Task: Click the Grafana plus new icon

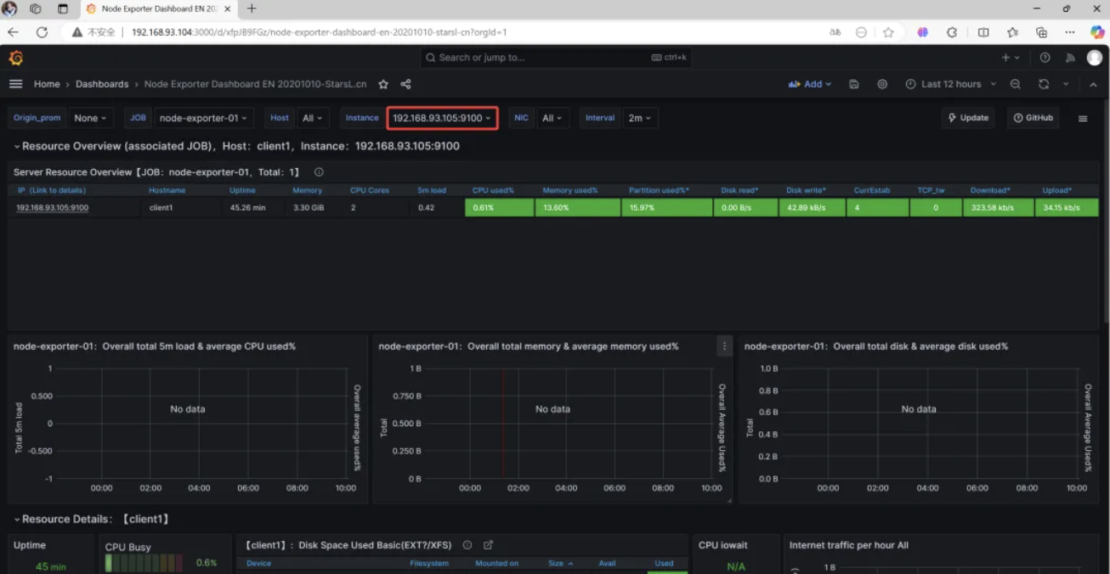Action: click(1010, 58)
